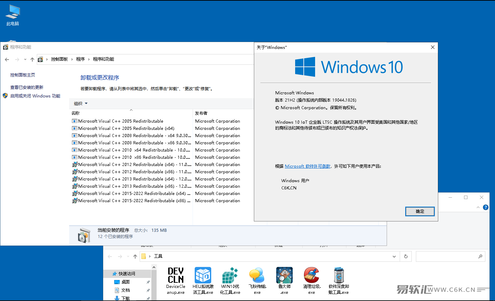
Task: Select the 清理垃圾.exe icon
Action: point(312,281)
